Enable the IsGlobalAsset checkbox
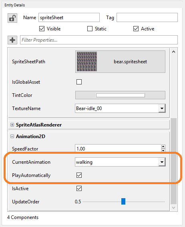This screenshot has height=227, width=185. click(x=79, y=82)
